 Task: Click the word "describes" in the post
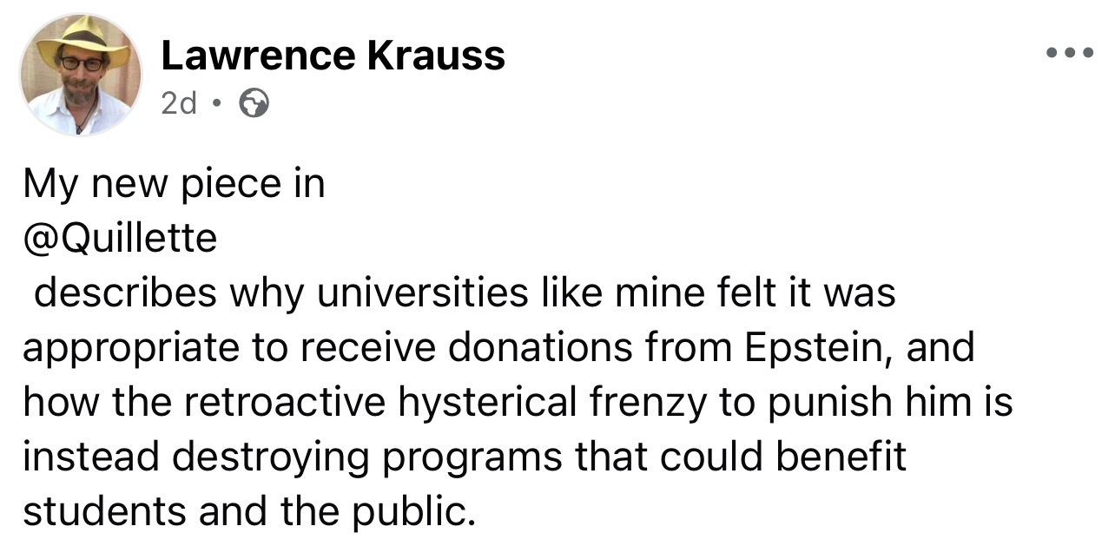(x=126, y=293)
